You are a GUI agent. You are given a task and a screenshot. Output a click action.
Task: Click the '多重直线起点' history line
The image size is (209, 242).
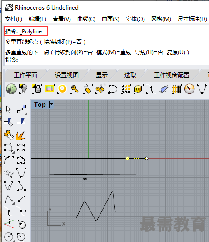[45, 42]
